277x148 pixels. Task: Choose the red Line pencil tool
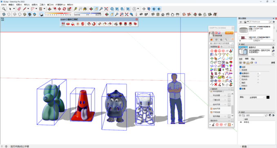click(25, 9)
